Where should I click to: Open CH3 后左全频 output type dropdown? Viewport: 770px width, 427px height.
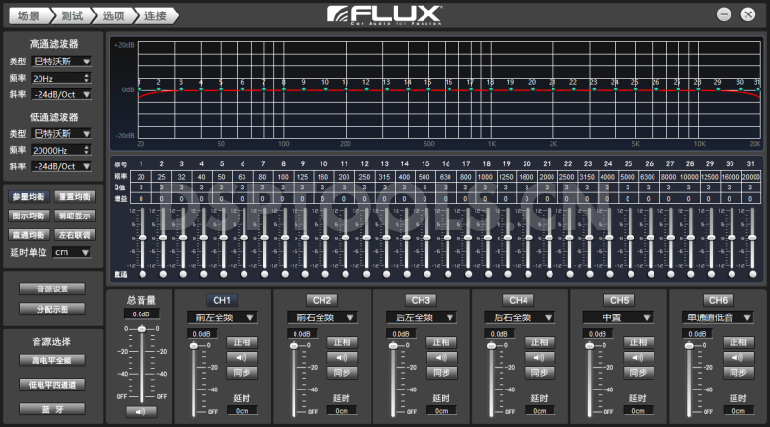click(421, 318)
